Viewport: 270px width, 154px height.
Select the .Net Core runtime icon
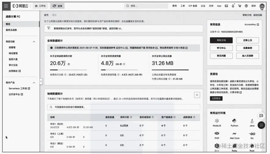[x=234, y=134]
